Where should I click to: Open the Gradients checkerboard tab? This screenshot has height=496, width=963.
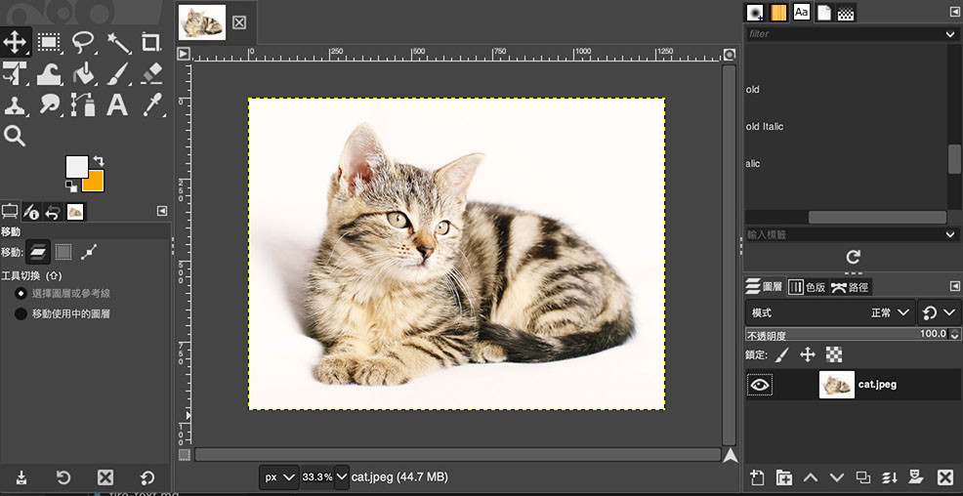point(847,13)
